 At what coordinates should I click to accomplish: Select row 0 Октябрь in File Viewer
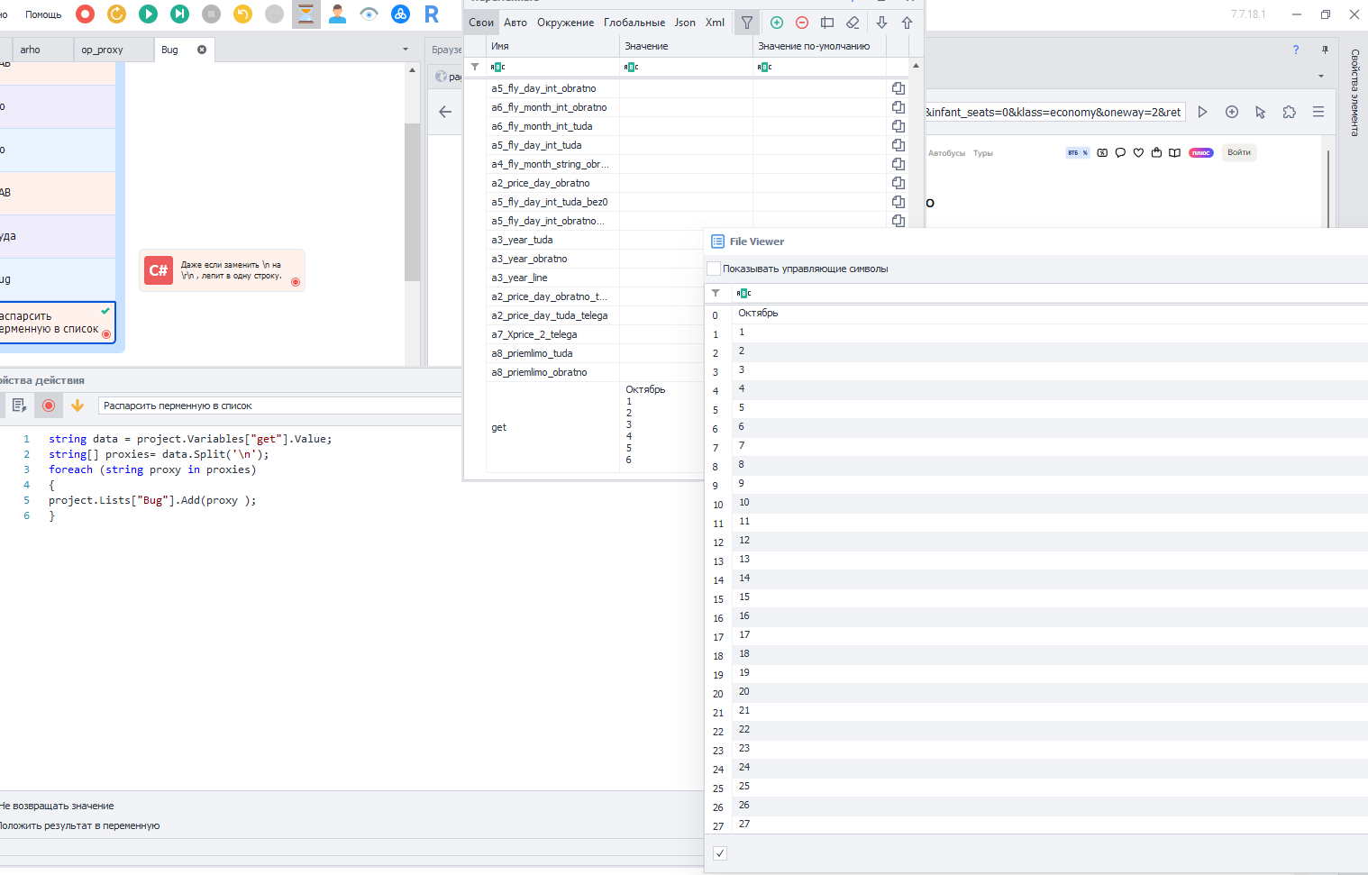pyautogui.click(x=1036, y=314)
